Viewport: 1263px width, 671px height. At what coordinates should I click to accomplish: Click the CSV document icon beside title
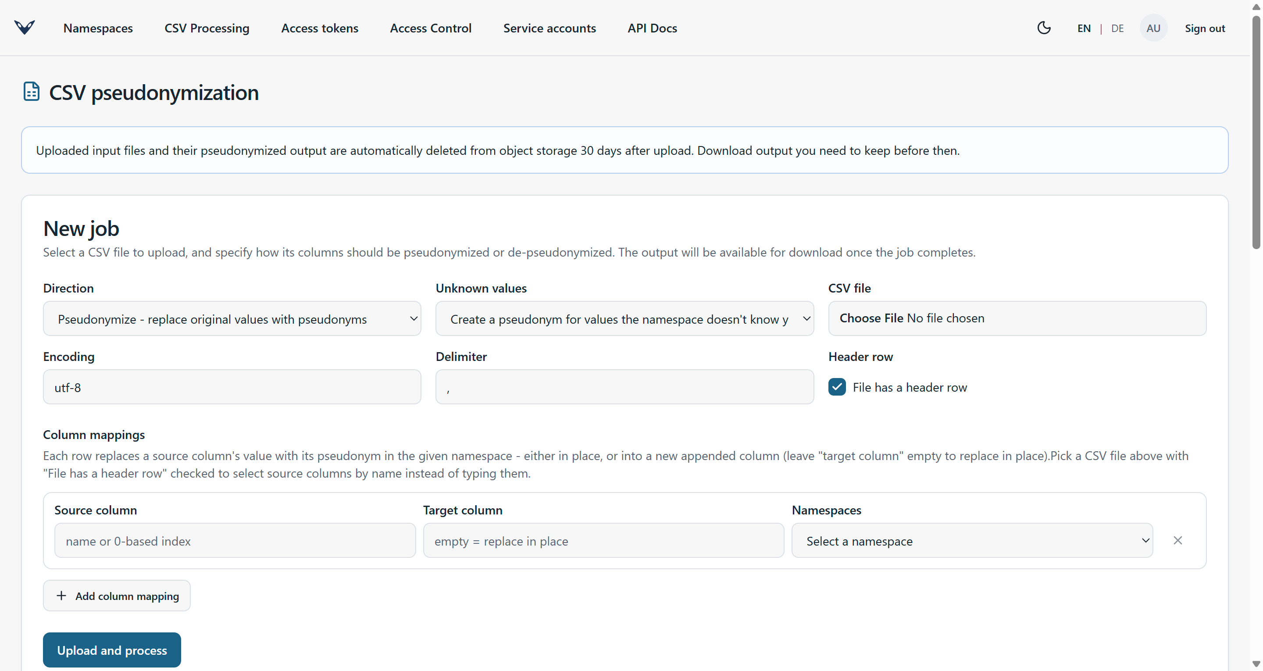(32, 92)
